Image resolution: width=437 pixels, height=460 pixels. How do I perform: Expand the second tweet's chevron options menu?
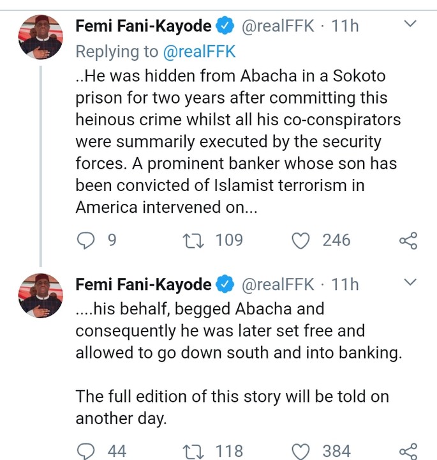410,282
